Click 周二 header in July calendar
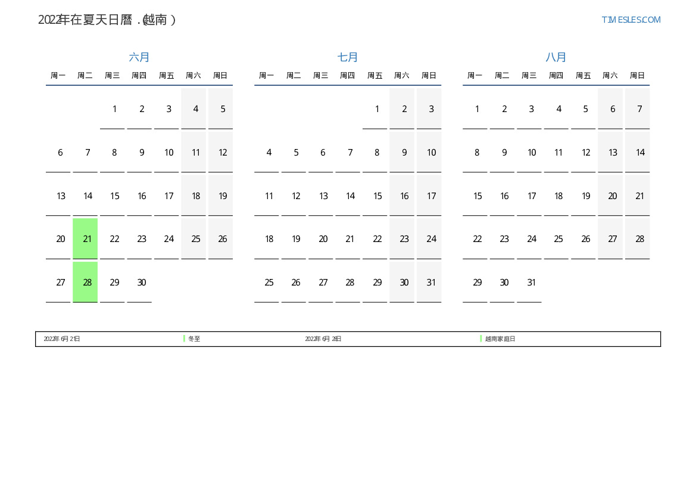696x493 pixels. pos(294,76)
